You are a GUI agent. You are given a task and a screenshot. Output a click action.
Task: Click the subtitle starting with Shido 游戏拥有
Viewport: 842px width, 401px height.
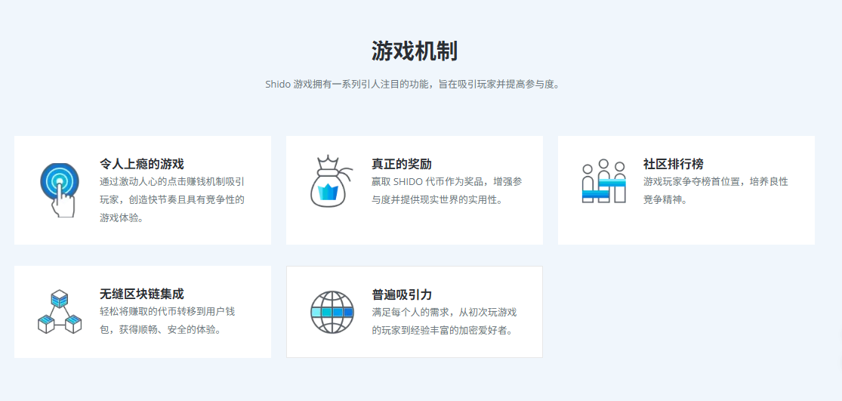(x=412, y=84)
